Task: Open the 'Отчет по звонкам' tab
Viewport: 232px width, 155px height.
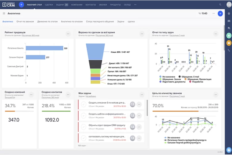Action: [25, 21]
